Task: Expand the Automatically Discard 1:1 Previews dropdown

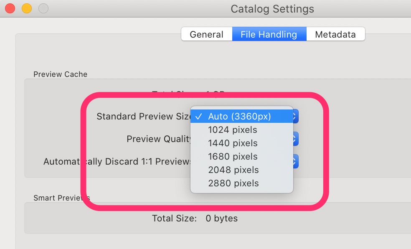Action: (x=295, y=161)
